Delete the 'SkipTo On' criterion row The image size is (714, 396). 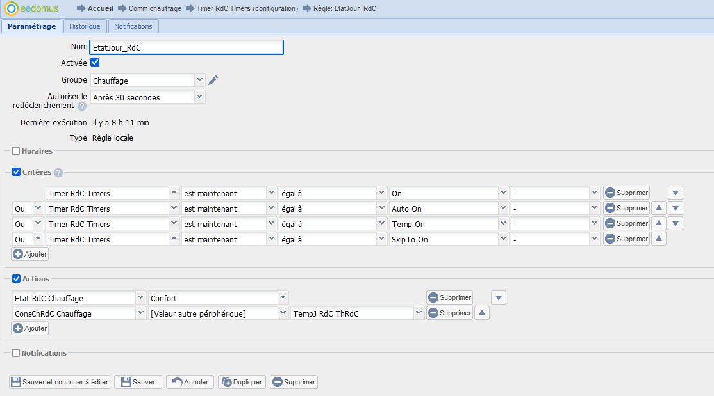pos(627,239)
